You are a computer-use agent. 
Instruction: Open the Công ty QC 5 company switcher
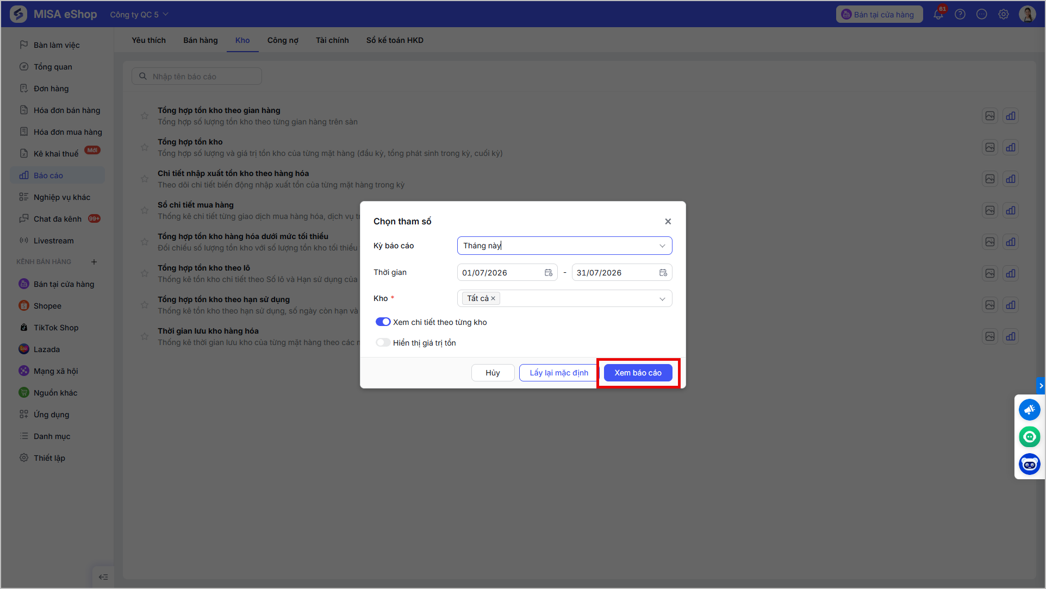tap(139, 15)
